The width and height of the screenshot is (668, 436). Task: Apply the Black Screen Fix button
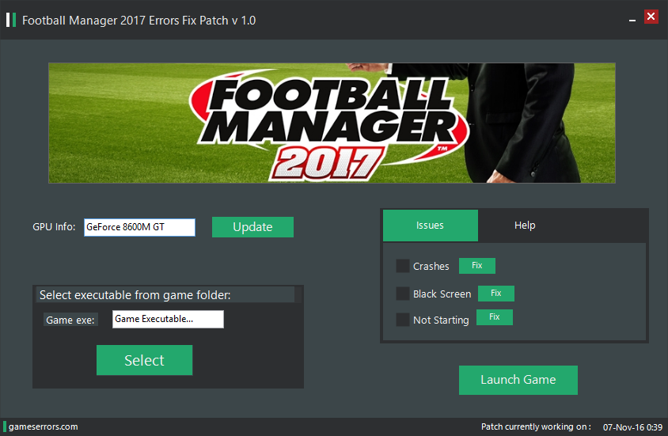(496, 294)
